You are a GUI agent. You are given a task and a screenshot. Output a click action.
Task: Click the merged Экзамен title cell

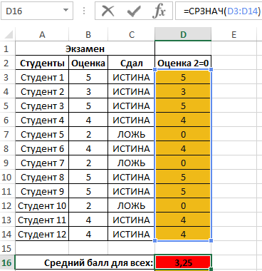(85, 48)
